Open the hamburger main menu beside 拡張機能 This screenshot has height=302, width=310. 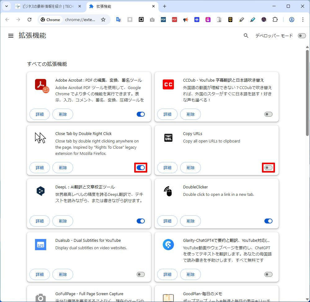point(11,36)
